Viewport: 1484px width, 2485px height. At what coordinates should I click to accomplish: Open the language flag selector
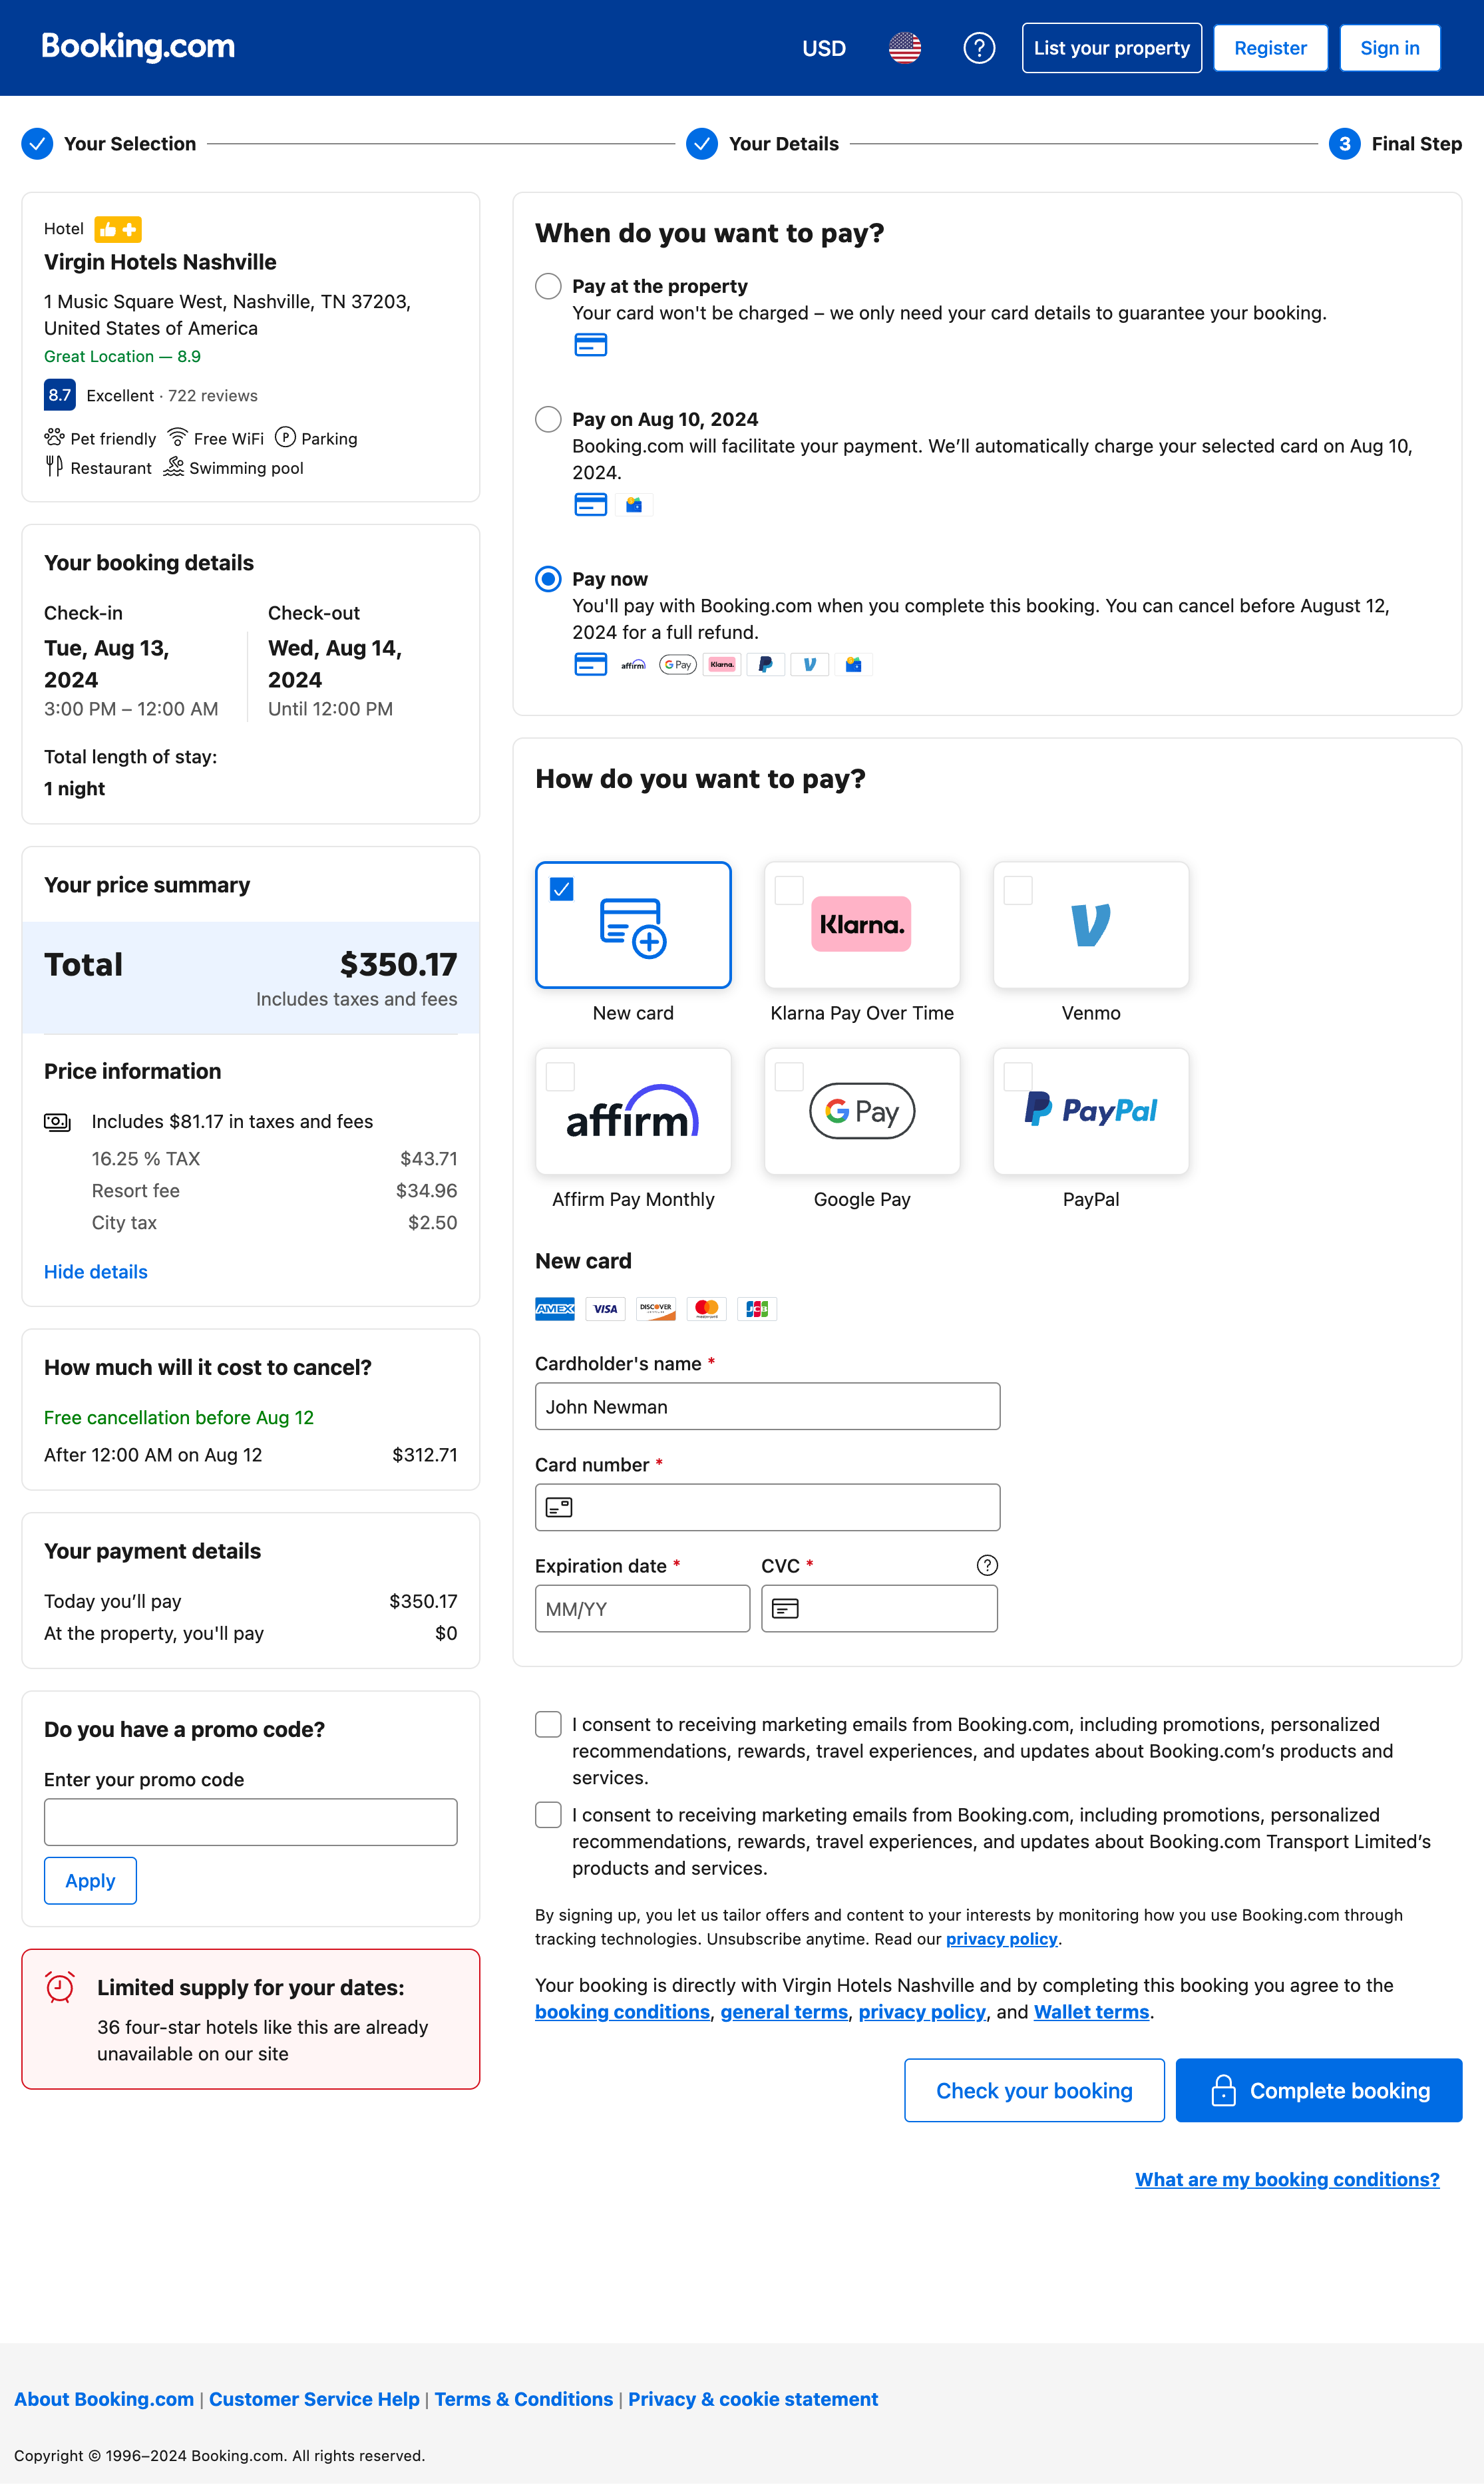pyautogui.click(x=903, y=47)
